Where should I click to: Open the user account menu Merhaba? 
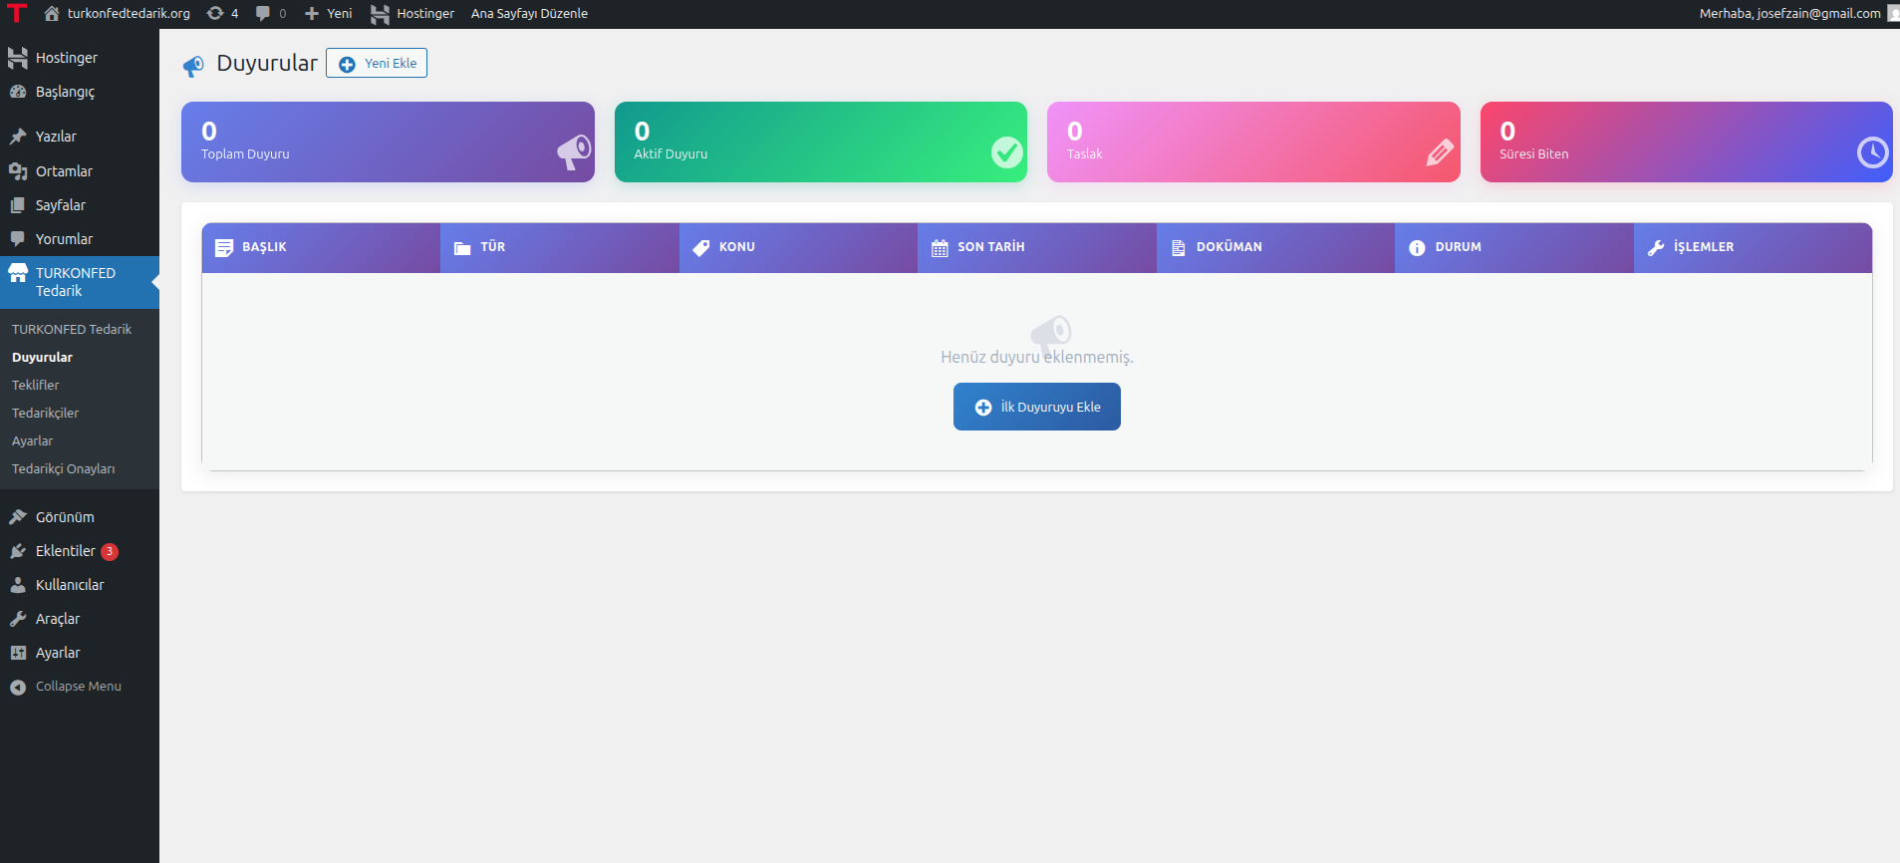pyautogui.click(x=1789, y=14)
